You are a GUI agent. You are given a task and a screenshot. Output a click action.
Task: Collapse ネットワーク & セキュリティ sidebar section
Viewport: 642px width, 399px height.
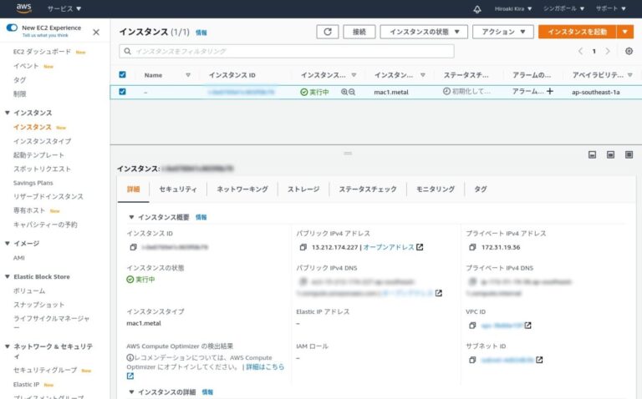click(7, 346)
